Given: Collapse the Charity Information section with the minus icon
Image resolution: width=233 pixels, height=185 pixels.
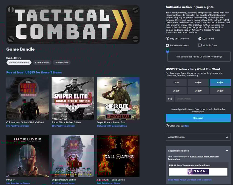Looking at the screenshot, I should tap(227, 151).
